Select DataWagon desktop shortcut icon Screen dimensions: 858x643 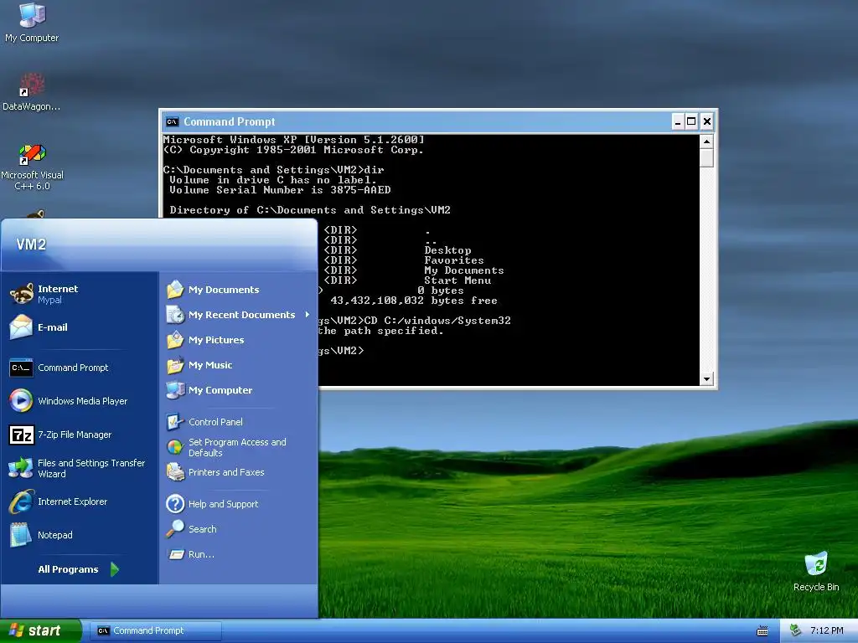tap(33, 85)
